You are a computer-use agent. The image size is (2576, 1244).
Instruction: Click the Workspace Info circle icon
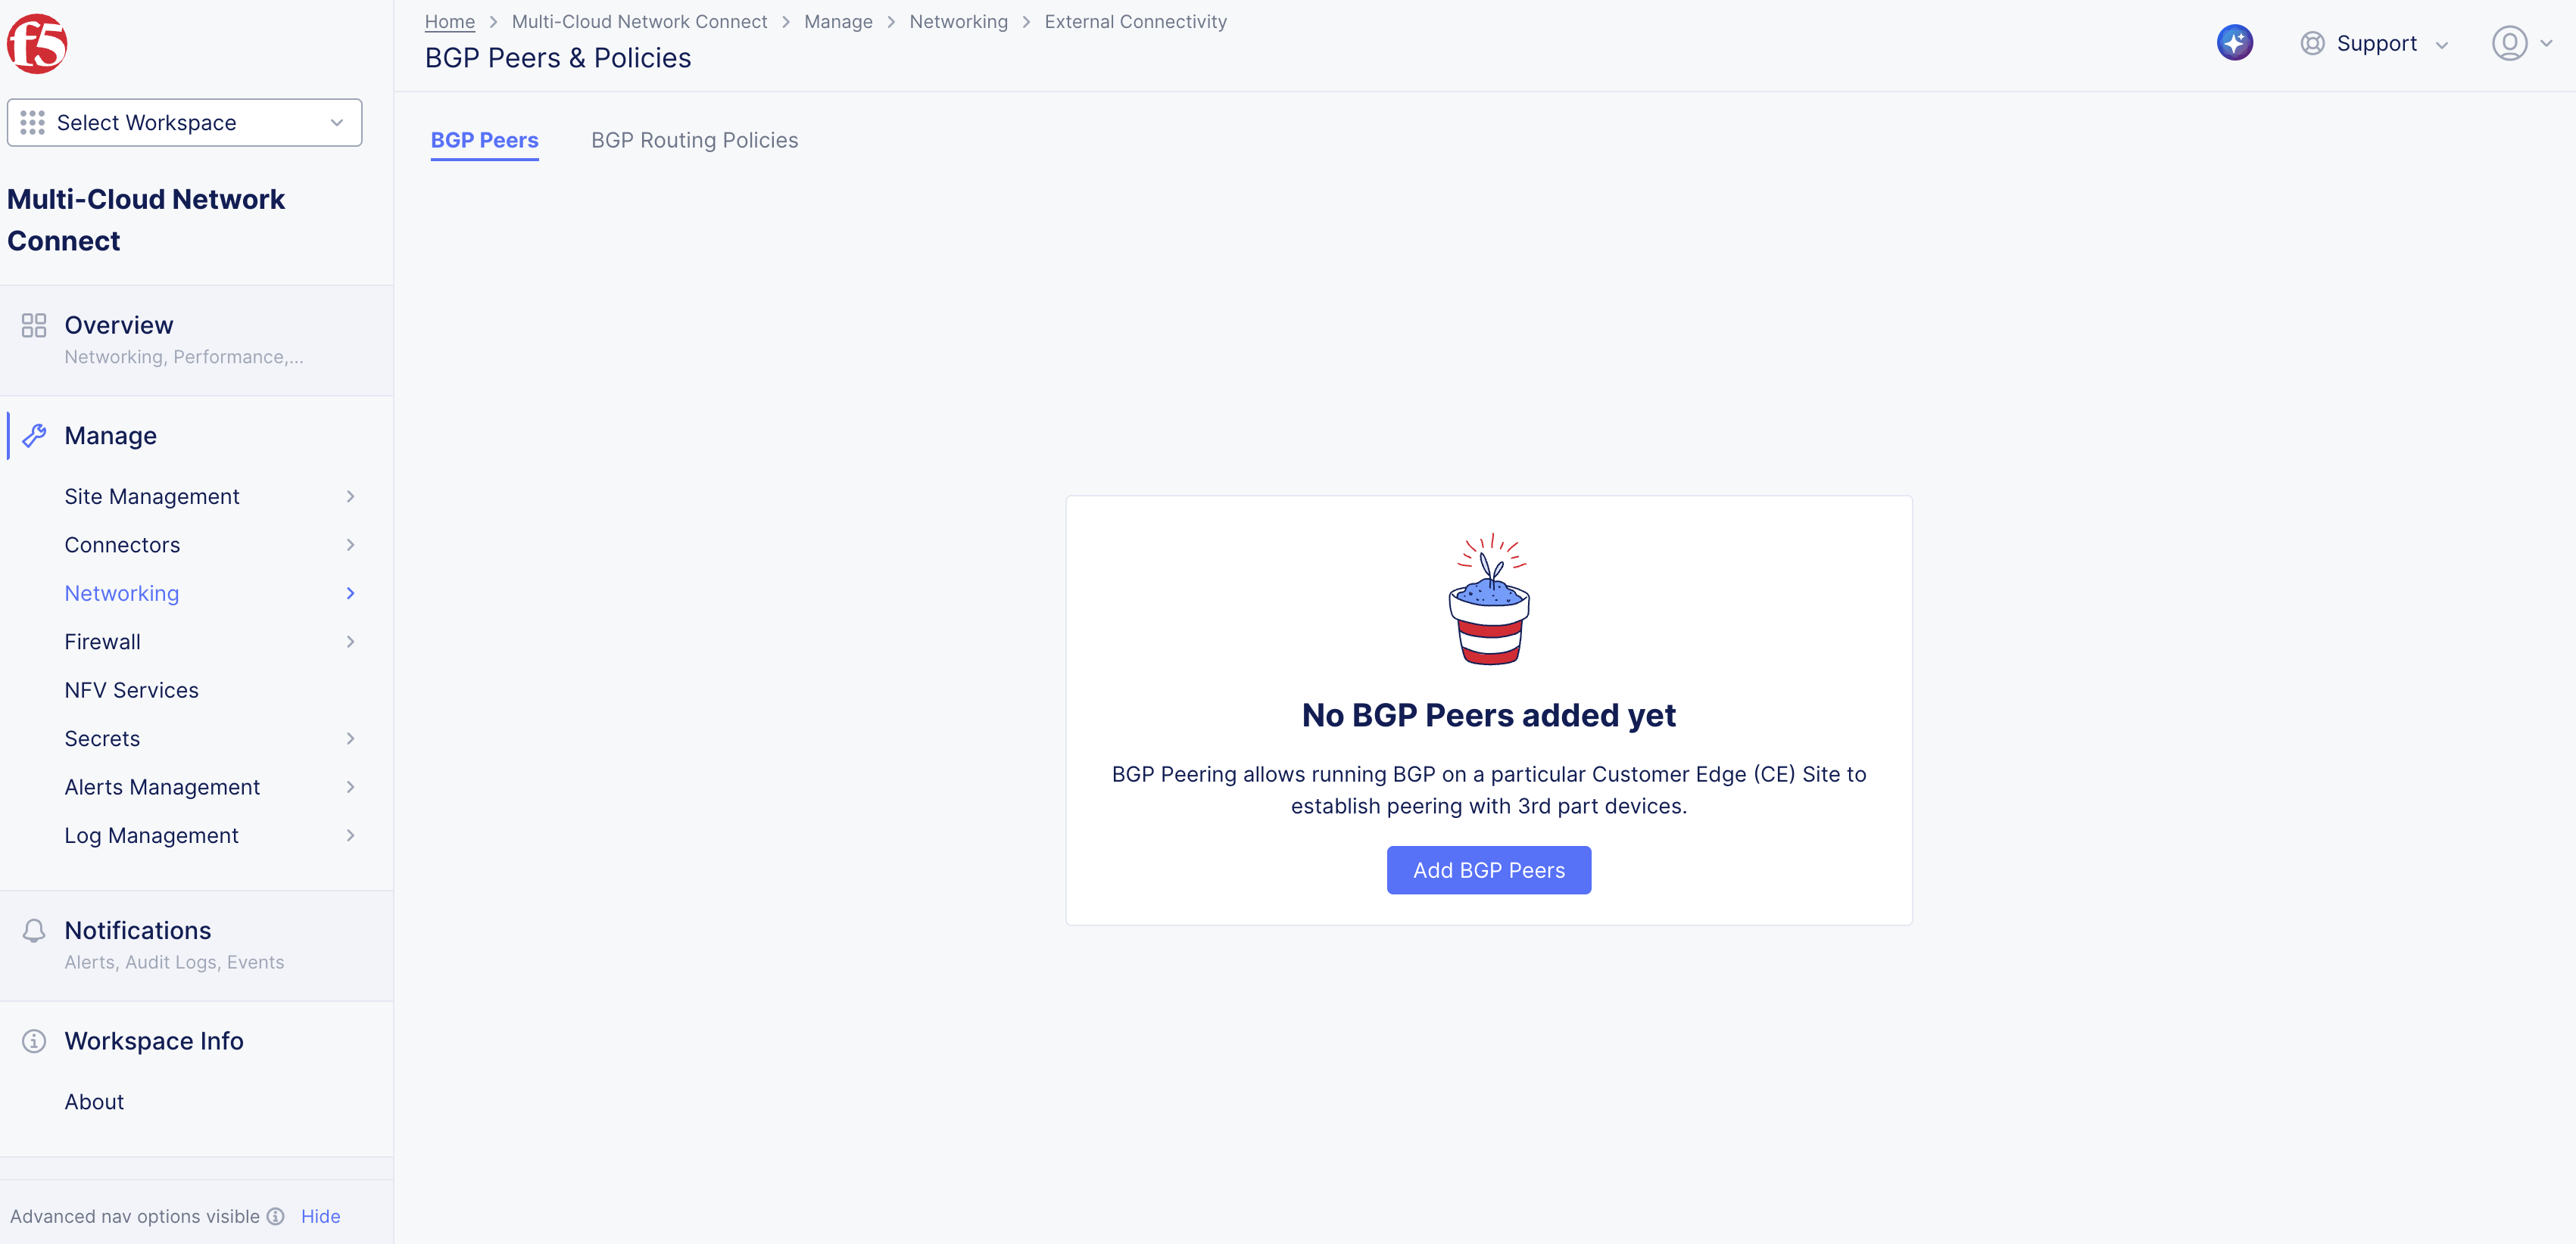(x=34, y=1041)
